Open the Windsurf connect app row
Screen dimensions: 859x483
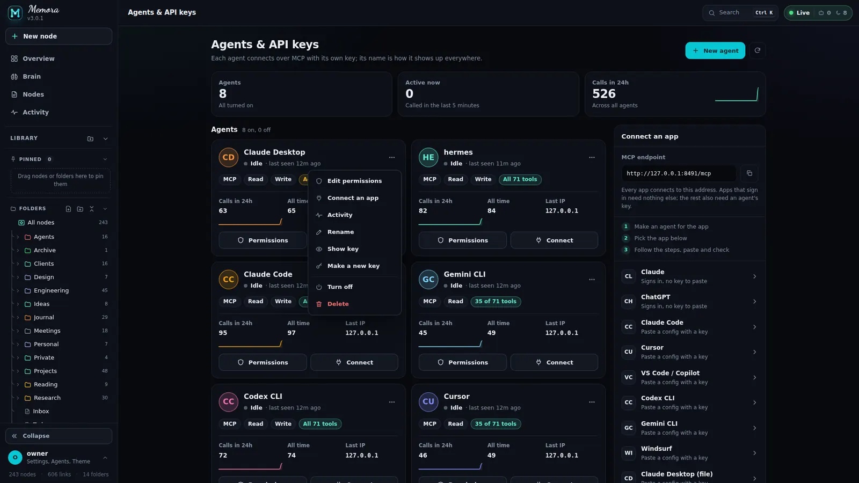(x=689, y=453)
